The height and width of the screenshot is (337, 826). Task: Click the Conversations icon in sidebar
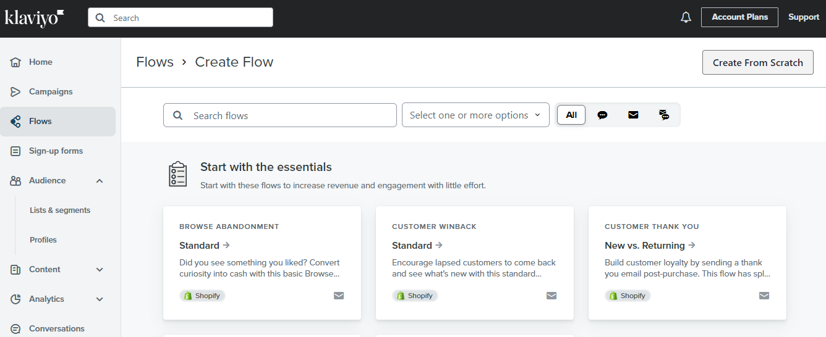16,329
